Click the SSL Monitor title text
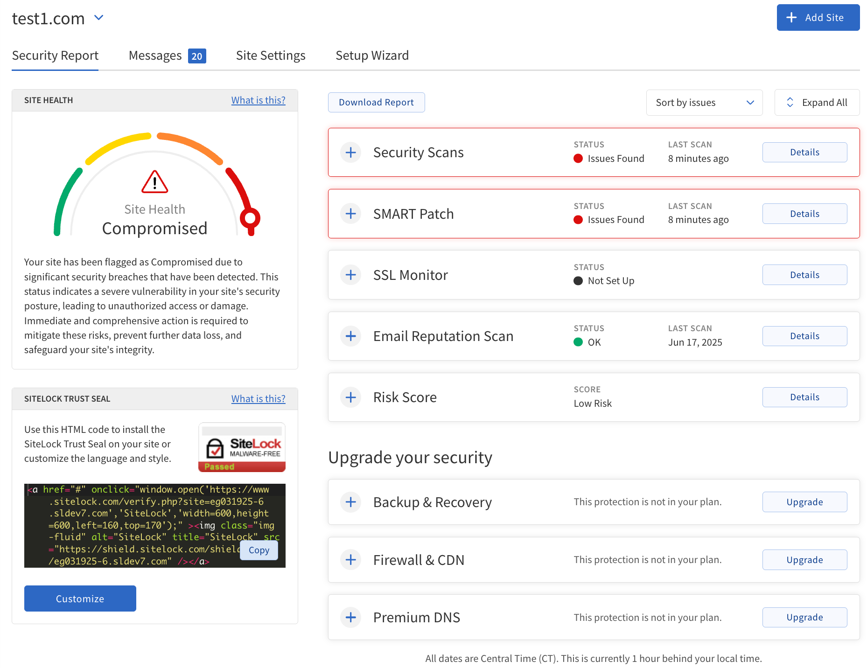This screenshot has width=867, height=668. 411,275
